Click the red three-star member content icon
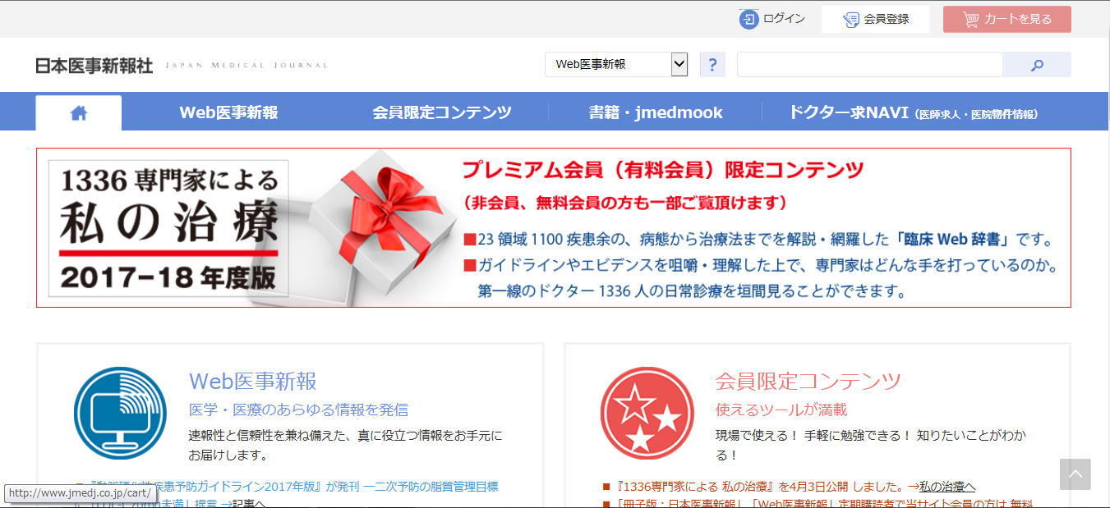Image resolution: width=1110 pixels, height=508 pixels. pyautogui.click(x=642, y=413)
